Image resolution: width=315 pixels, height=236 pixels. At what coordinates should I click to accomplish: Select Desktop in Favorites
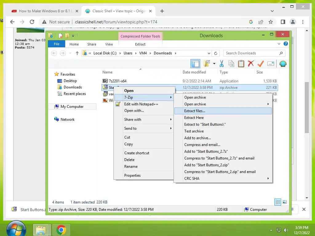[x=70, y=81]
